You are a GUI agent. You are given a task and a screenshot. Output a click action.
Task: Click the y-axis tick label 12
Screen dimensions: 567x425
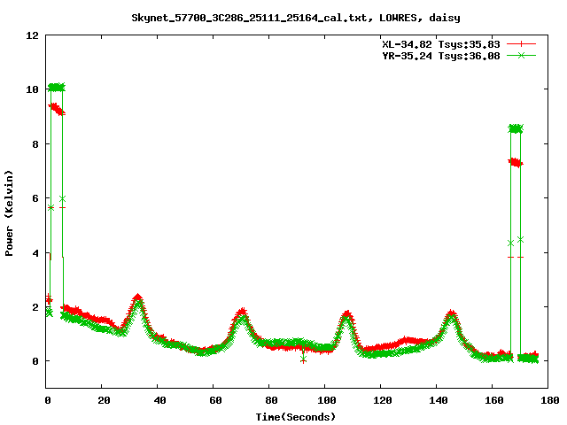pyautogui.click(x=32, y=35)
